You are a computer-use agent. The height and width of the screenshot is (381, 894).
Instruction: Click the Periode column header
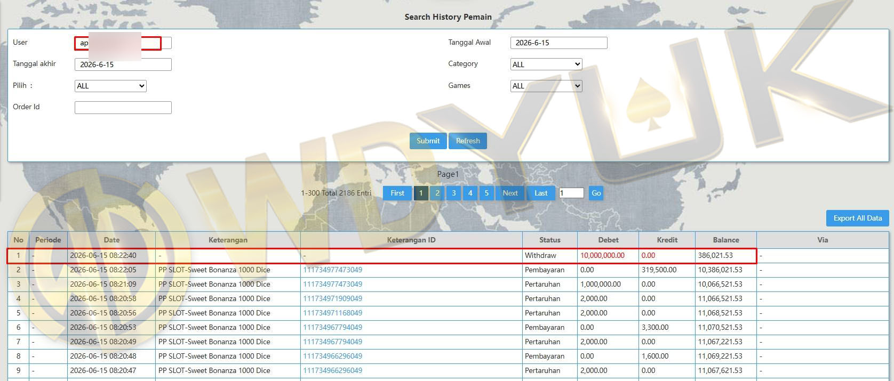pos(48,240)
